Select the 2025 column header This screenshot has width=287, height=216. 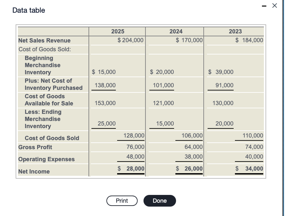[117, 31]
